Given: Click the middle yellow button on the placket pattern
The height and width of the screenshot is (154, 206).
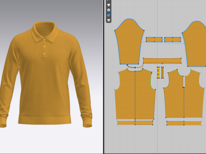Looking at the screenshot, I should pos(158,72).
